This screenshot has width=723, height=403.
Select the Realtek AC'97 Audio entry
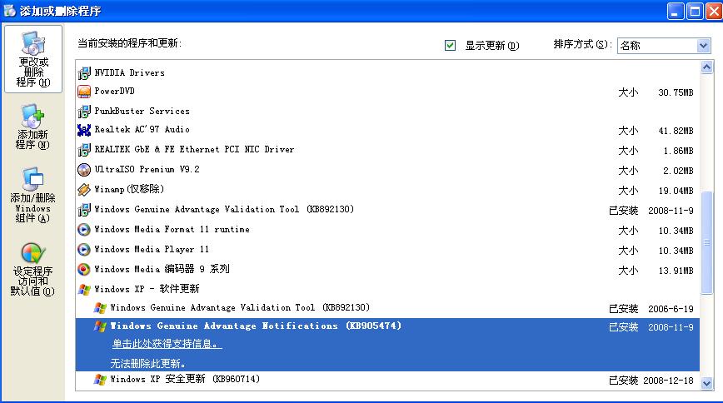142,130
